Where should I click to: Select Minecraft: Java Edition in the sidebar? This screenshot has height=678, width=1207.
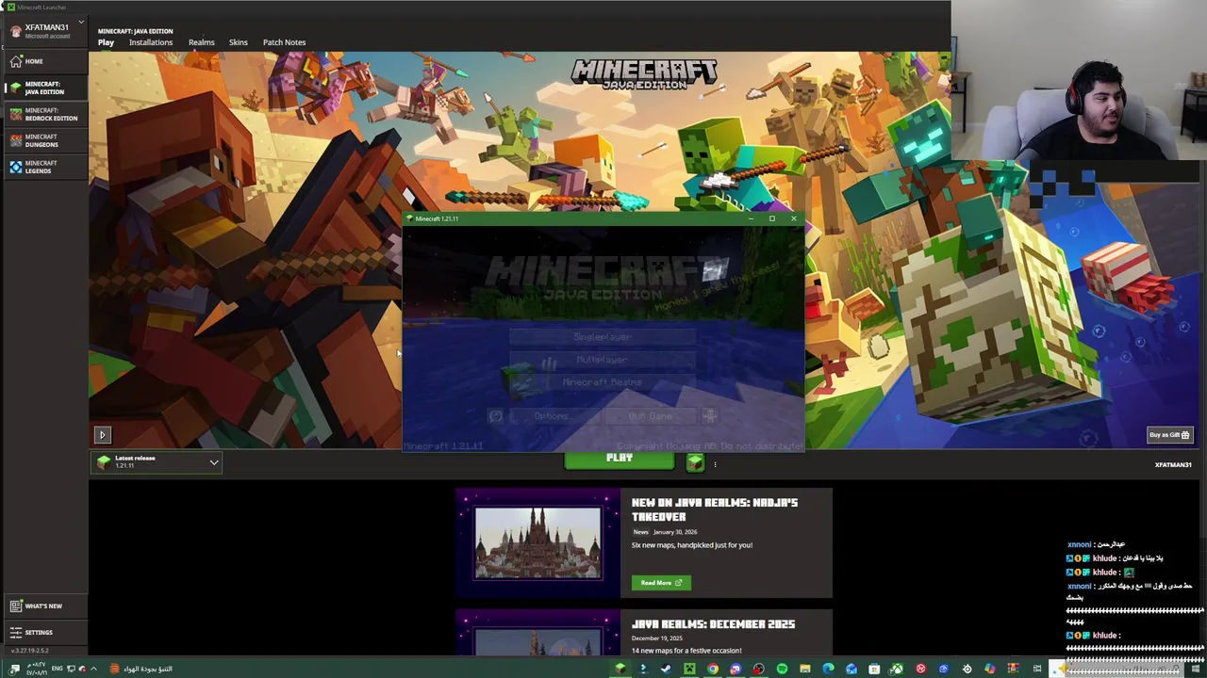point(43,88)
